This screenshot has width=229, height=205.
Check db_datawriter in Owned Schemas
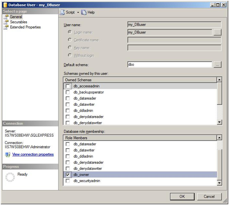67,104
